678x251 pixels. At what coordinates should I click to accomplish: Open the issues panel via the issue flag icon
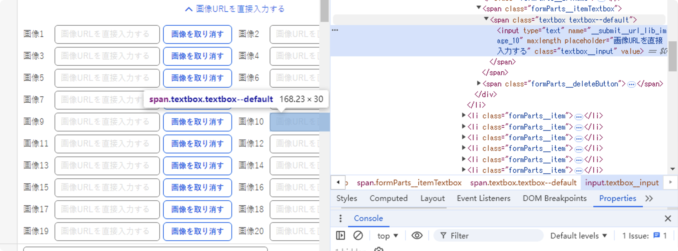656,235
